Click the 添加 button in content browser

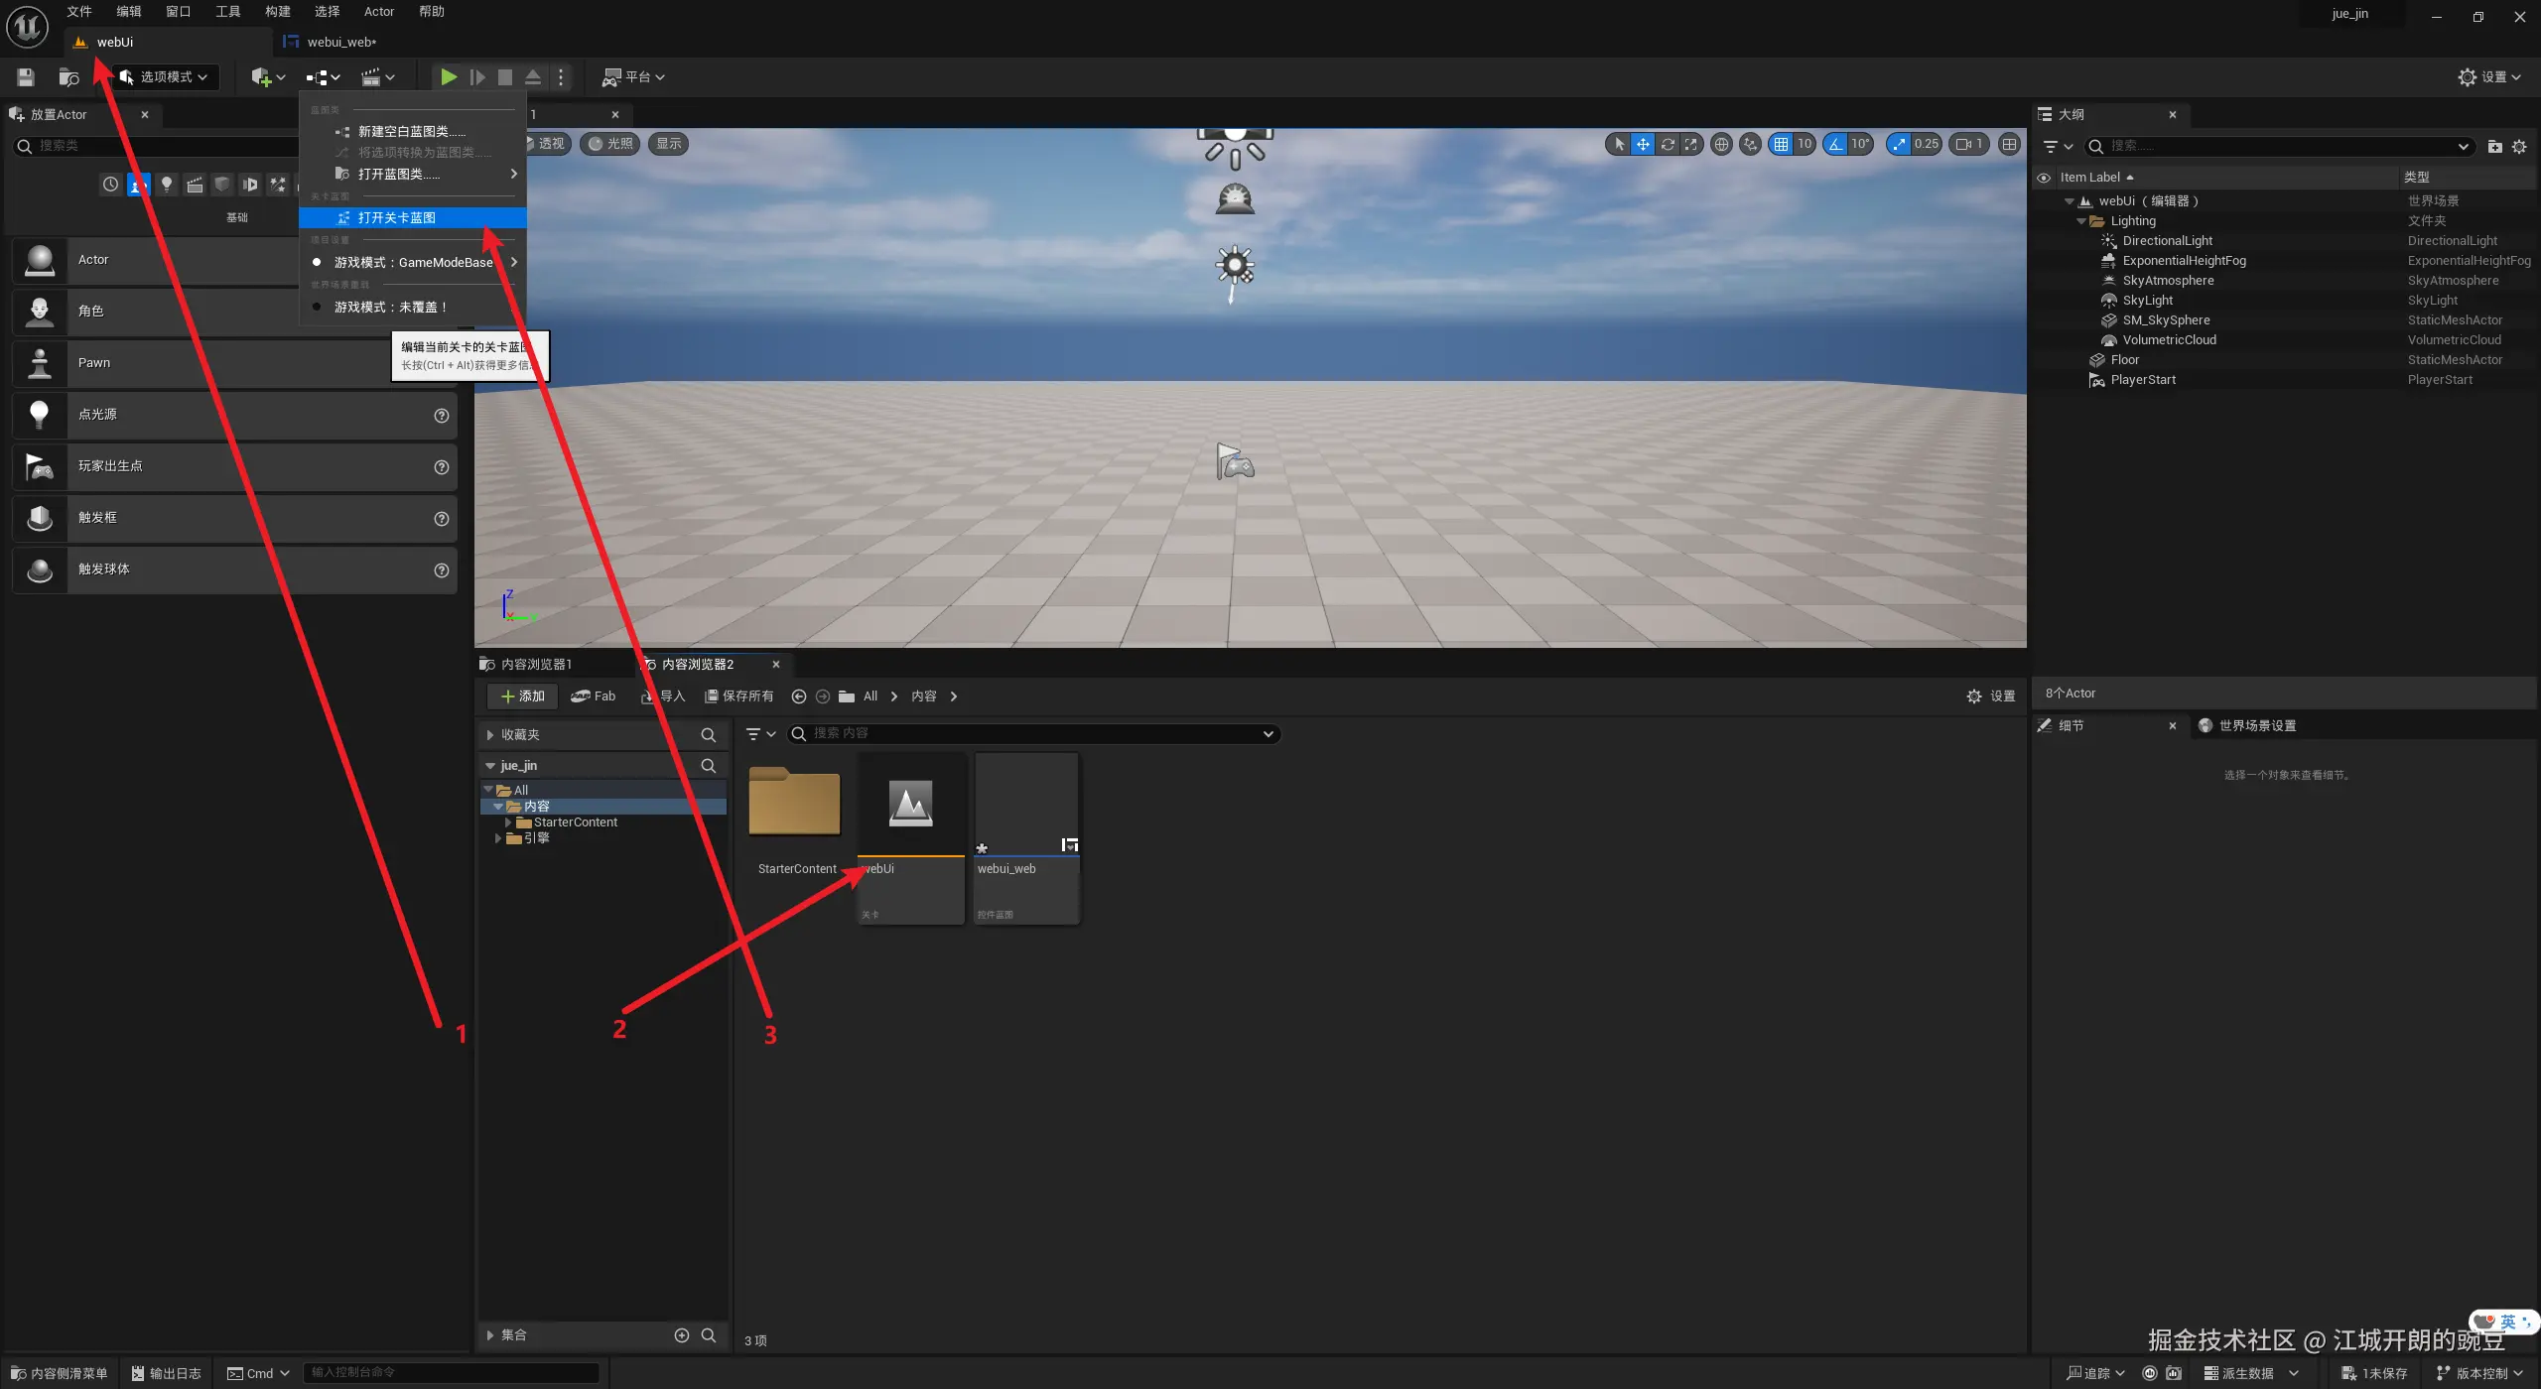523,696
